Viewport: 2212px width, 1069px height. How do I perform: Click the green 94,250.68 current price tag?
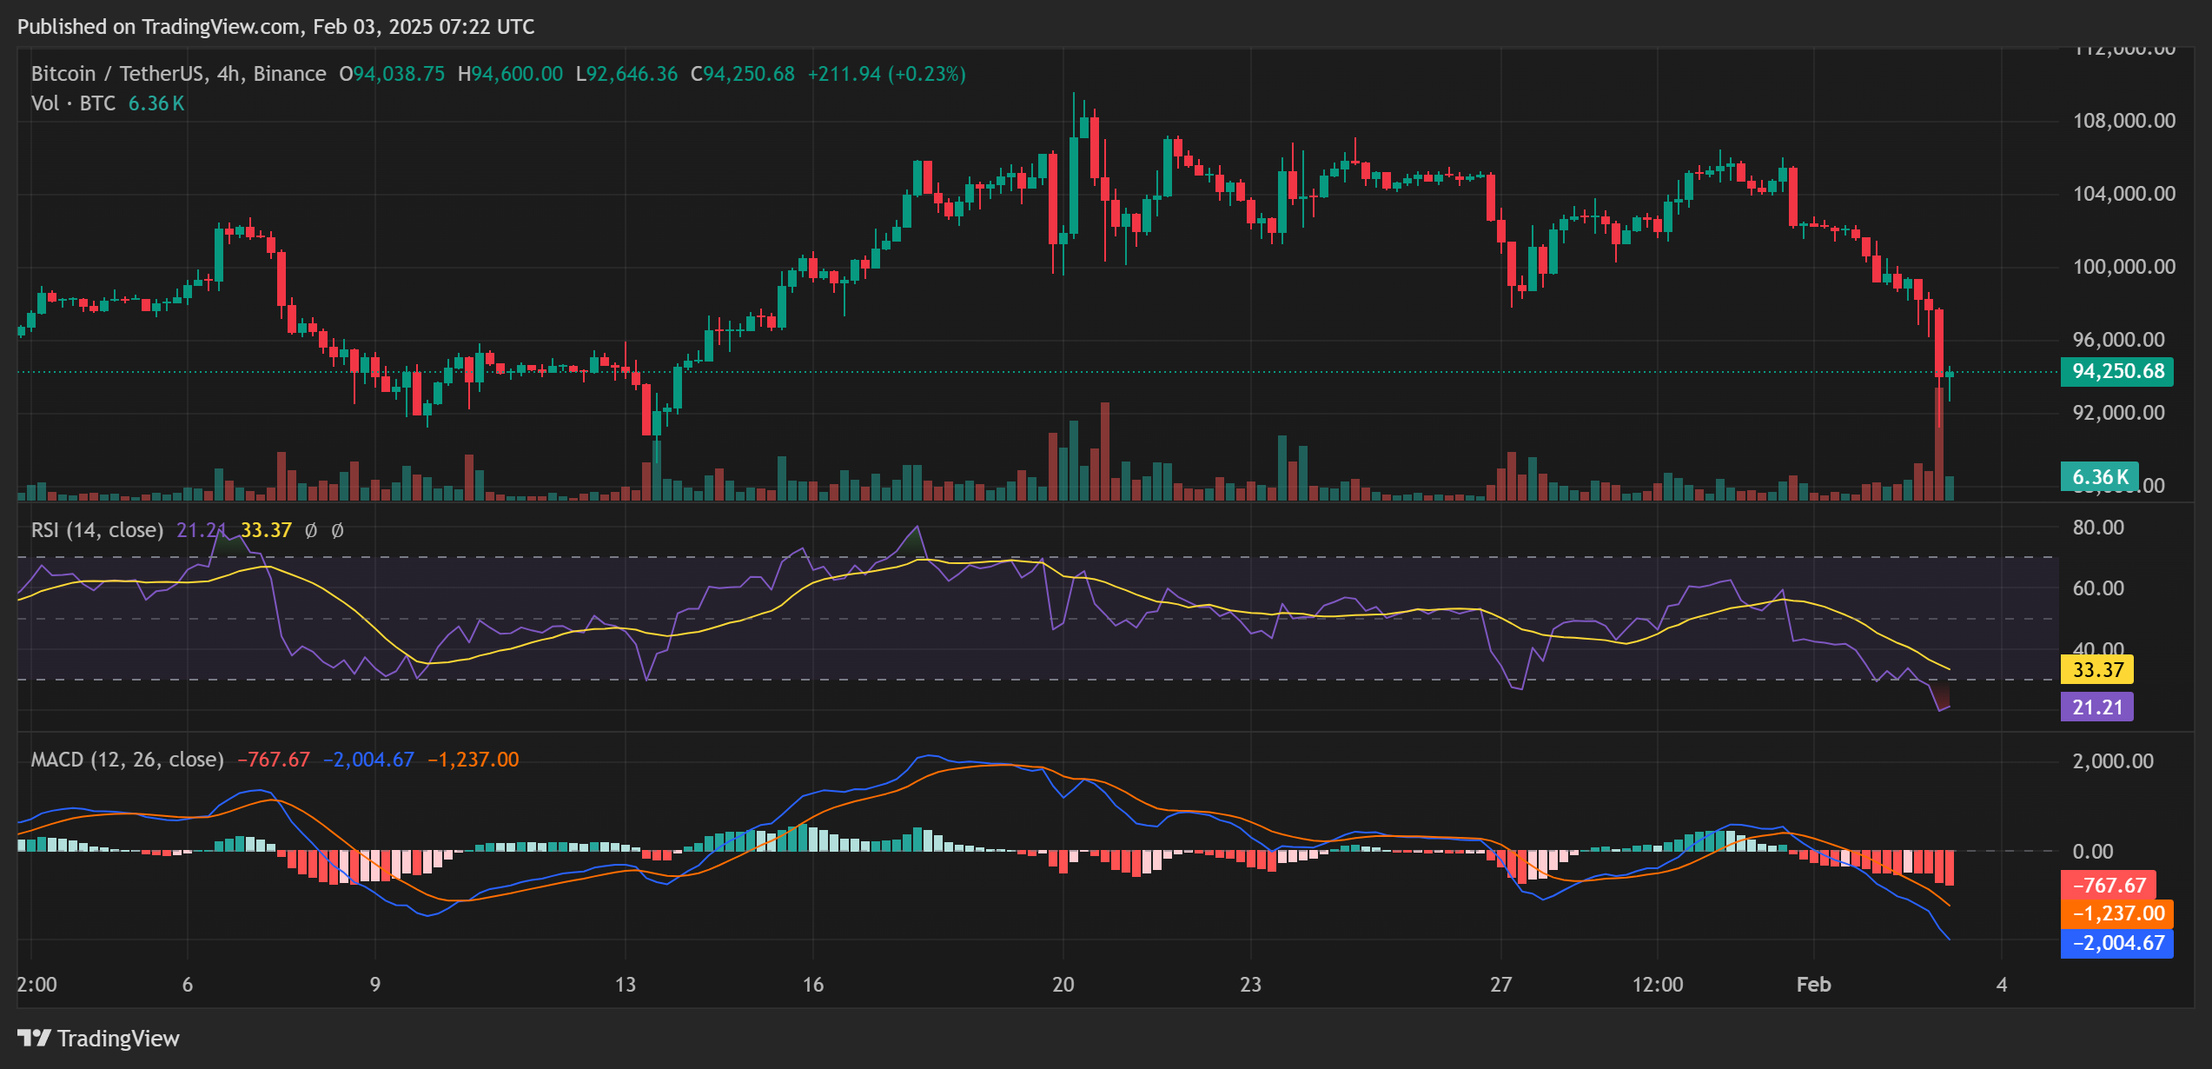(x=2117, y=371)
